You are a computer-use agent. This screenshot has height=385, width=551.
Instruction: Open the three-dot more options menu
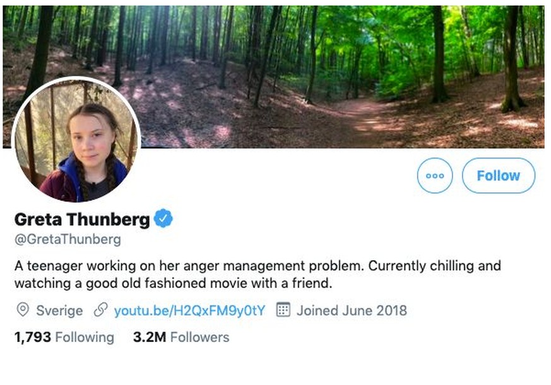click(x=435, y=175)
